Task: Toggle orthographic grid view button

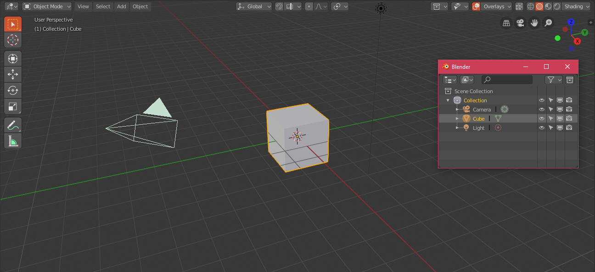Action: pyautogui.click(x=506, y=23)
